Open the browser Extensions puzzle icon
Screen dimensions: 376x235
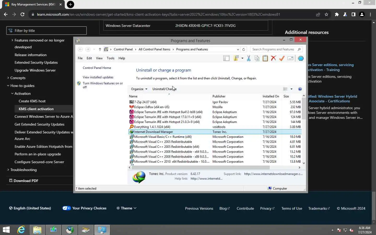pos(337,14)
